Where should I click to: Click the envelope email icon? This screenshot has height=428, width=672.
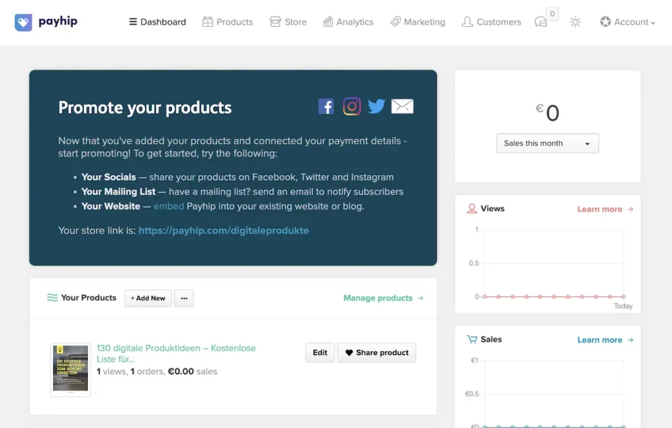click(x=402, y=106)
